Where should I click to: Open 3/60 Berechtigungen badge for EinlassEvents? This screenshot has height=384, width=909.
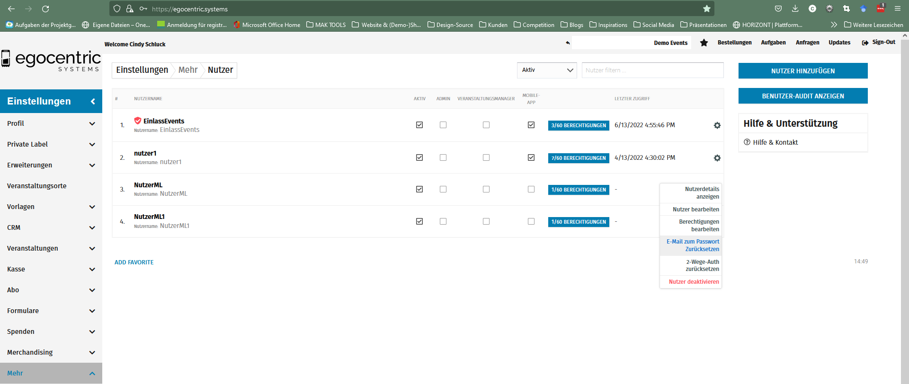[578, 125]
